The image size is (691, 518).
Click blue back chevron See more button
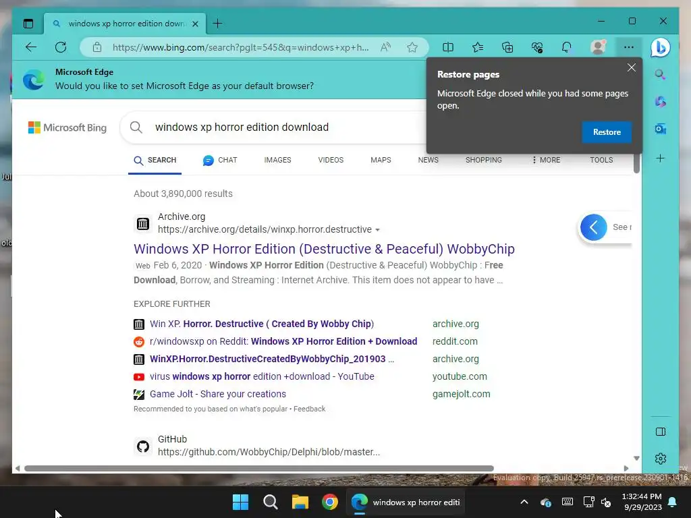(593, 227)
